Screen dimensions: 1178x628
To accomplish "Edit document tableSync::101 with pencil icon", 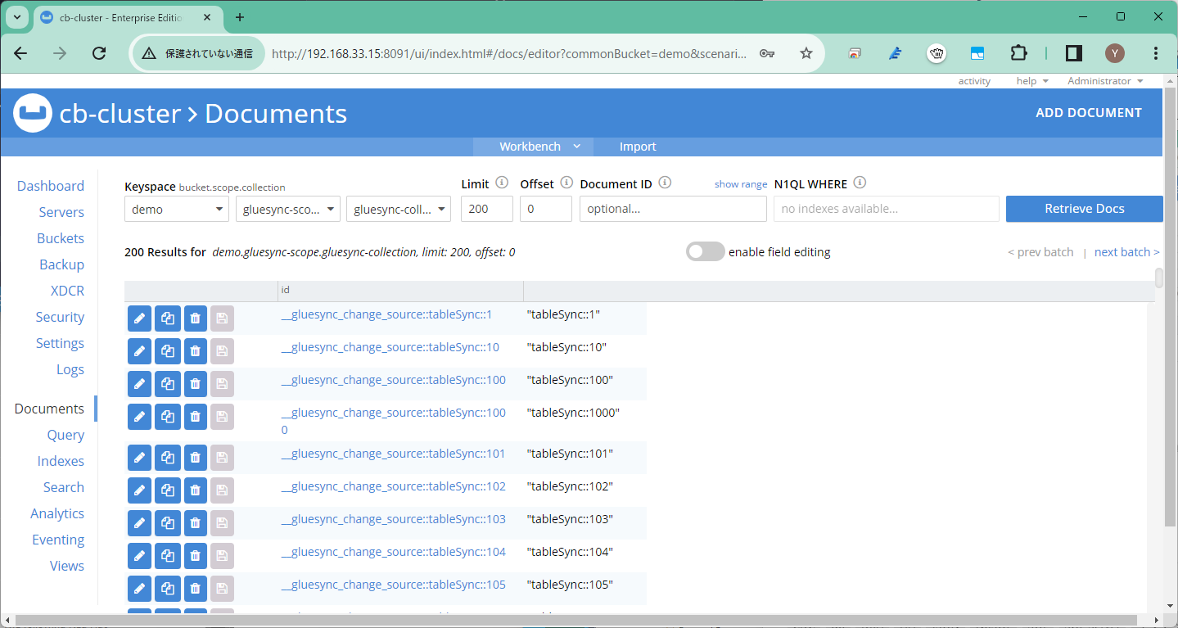I will (x=139, y=458).
